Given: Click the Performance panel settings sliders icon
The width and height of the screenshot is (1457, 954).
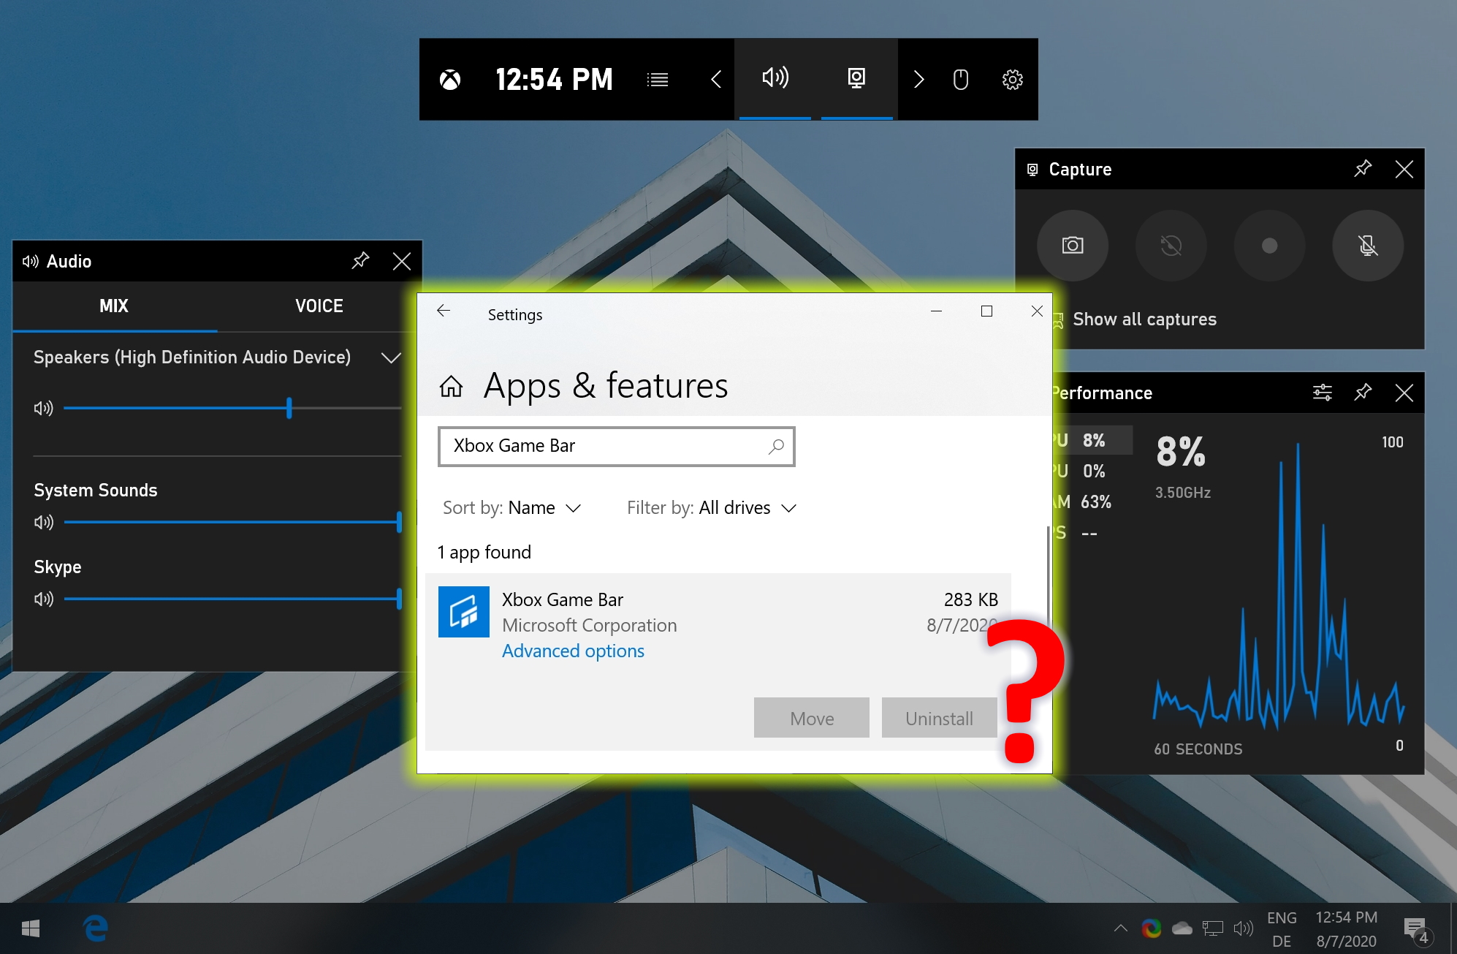Looking at the screenshot, I should pos(1321,391).
